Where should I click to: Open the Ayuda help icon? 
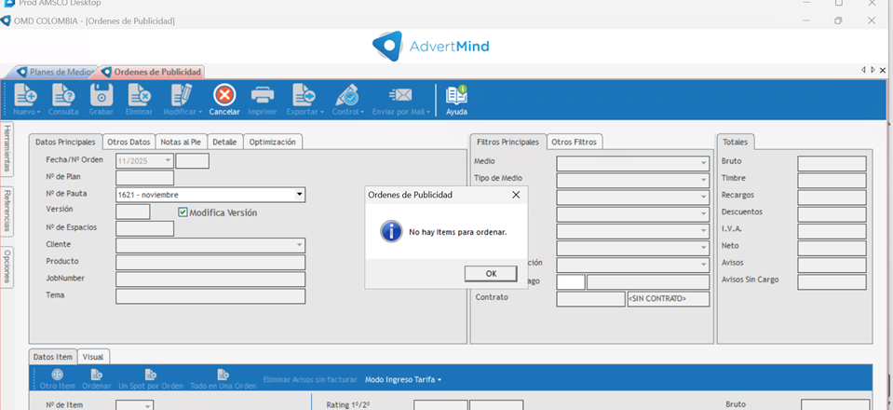point(456,95)
